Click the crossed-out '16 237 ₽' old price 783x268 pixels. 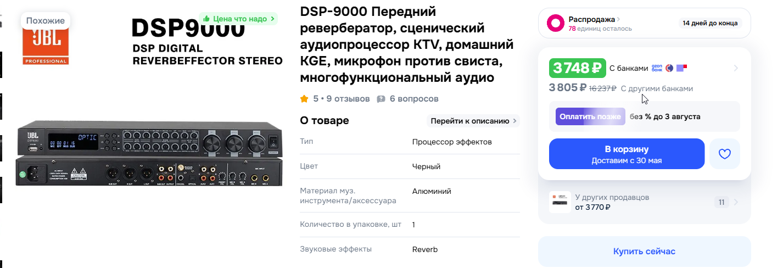[603, 88]
